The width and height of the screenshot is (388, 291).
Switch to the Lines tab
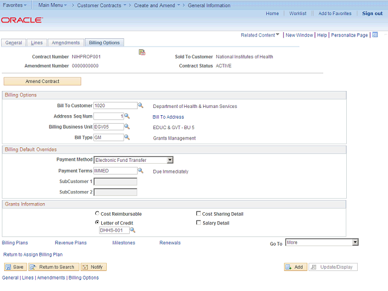pyautogui.click(x=36, y=42)
